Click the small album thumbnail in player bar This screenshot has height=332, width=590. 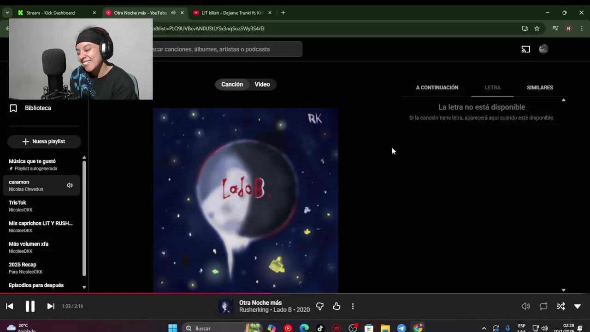pos(226,306)
